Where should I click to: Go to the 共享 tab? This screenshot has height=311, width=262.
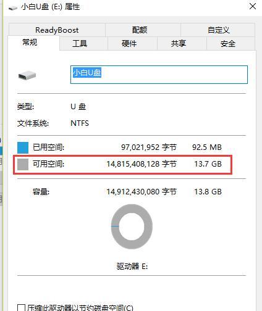click(x=179, y=44)
